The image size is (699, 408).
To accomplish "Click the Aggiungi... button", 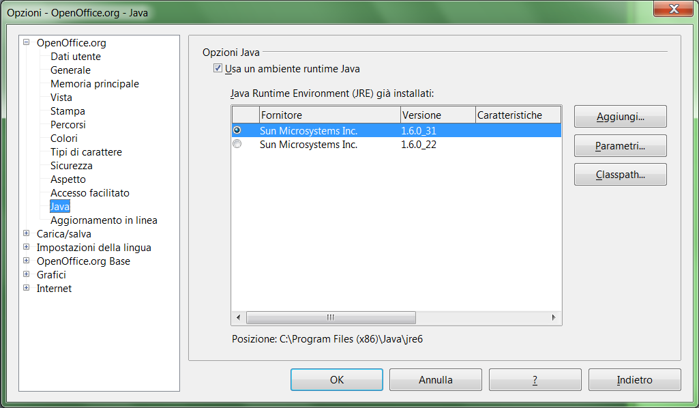I will [620, 117].
